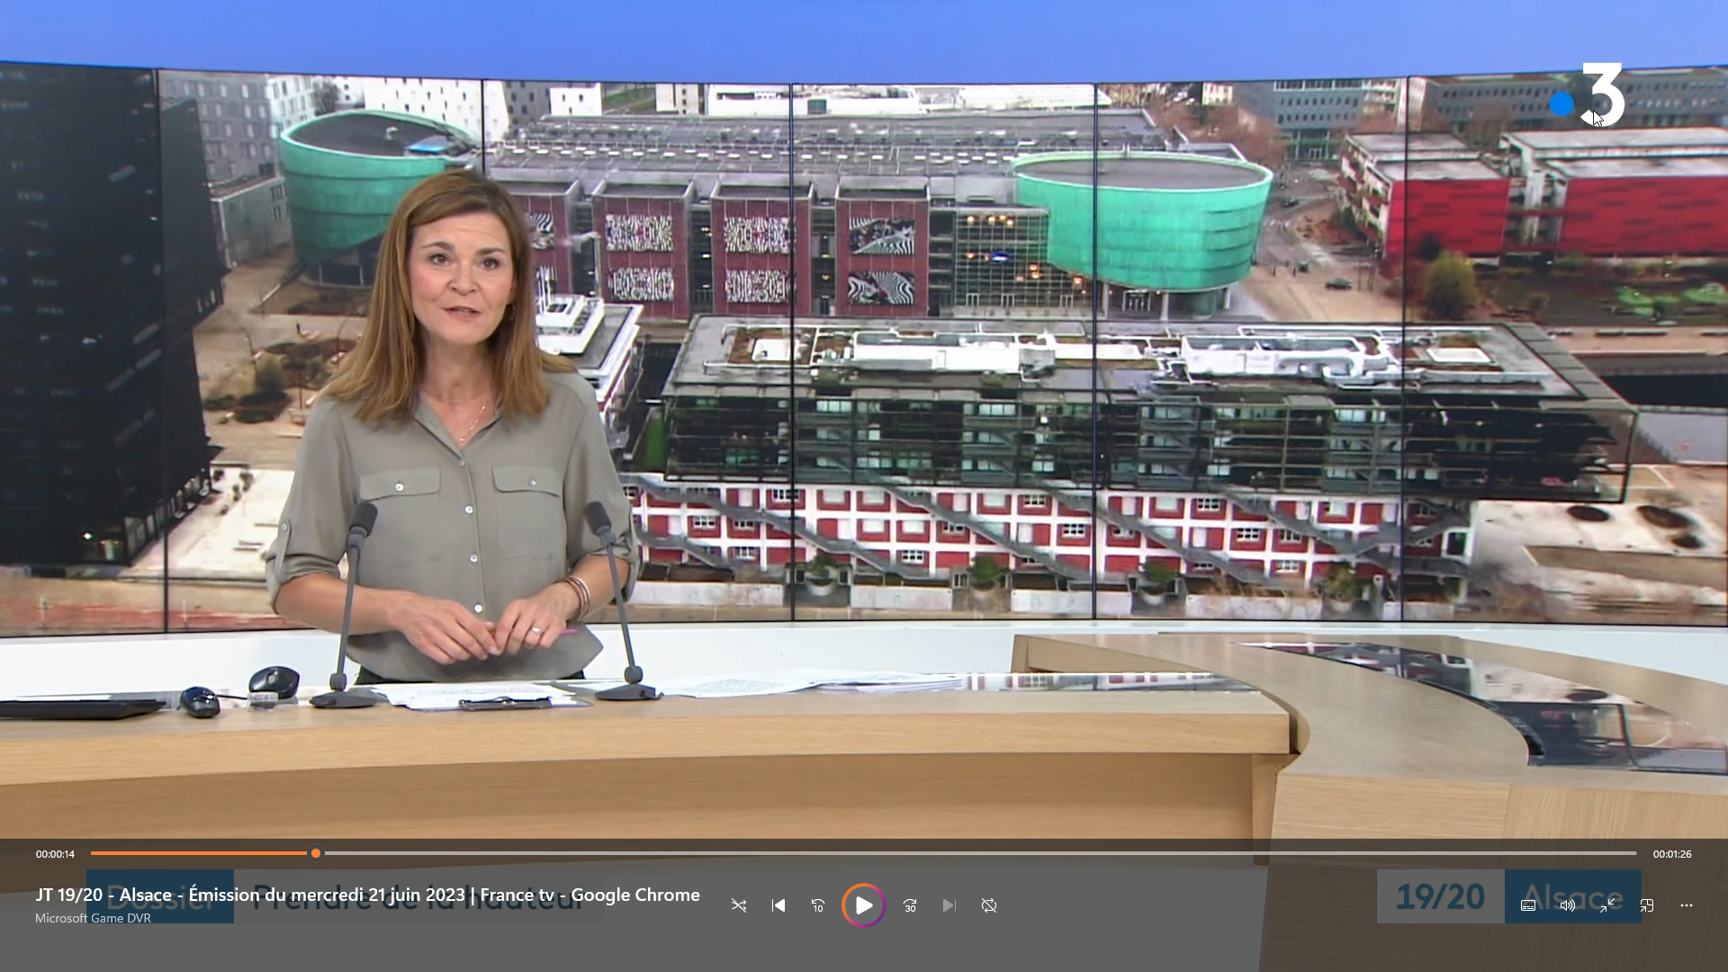Screen dimensions: 1728x972
Task: Go to previous track
Action: [x=778, y=905]
